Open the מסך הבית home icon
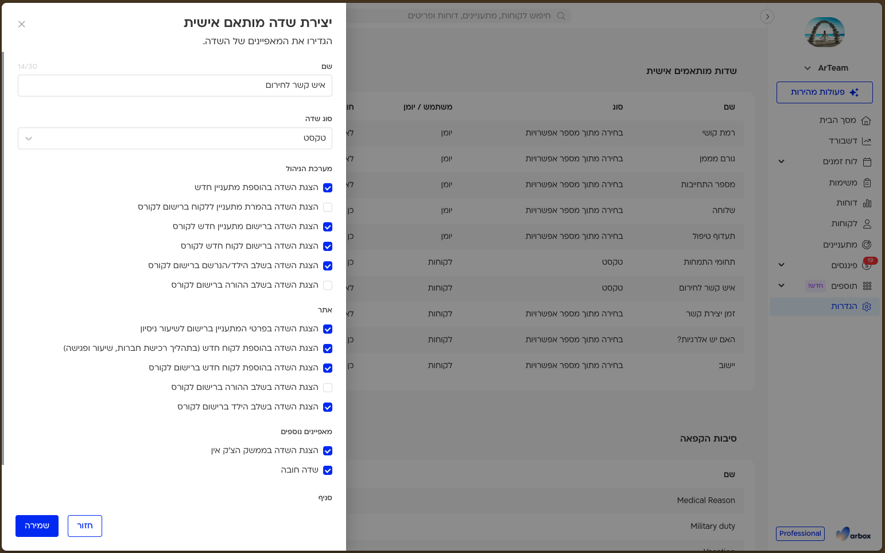The image size is (885, 553). coord(867,121)
